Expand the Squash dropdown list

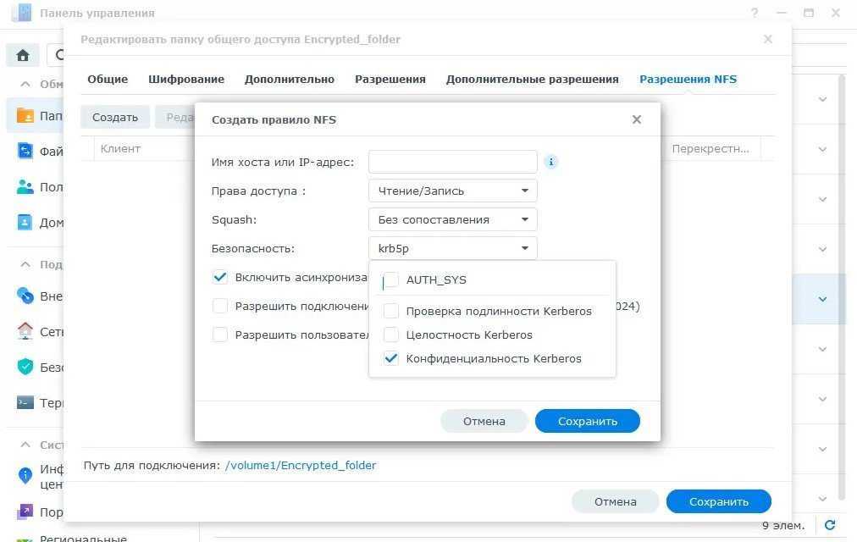452,219
